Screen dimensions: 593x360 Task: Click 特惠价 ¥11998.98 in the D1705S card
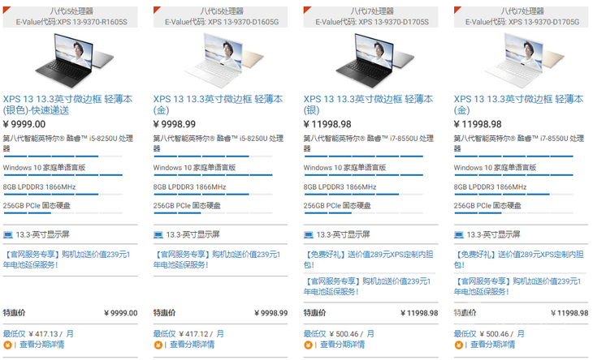[370, 313]
